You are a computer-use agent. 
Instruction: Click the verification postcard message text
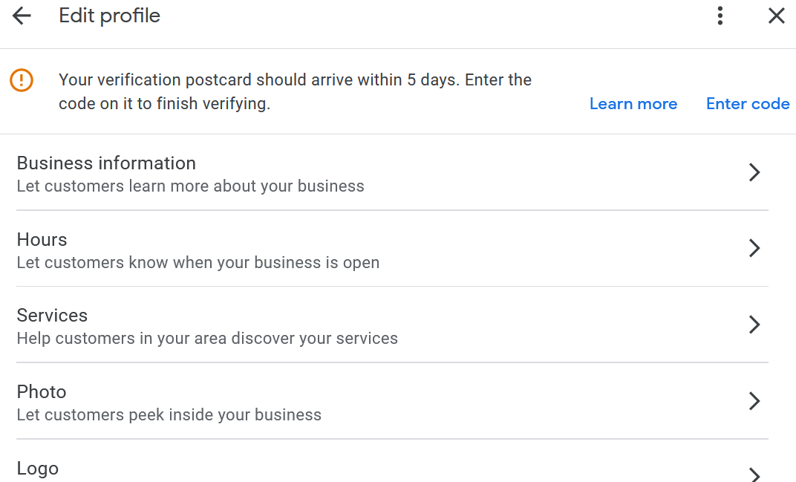(295, 91)
